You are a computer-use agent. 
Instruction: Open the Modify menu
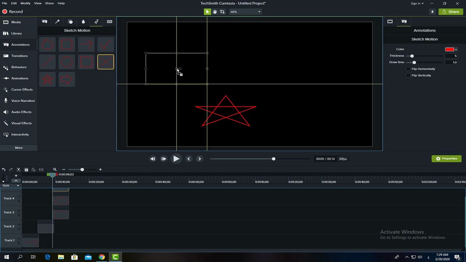coord(25,3)
